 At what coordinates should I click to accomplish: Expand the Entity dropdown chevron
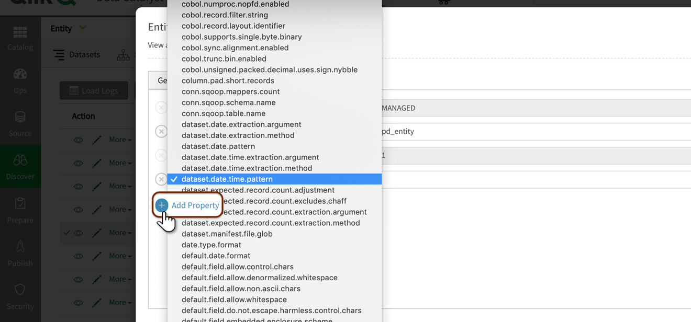[x=83, y=28]
